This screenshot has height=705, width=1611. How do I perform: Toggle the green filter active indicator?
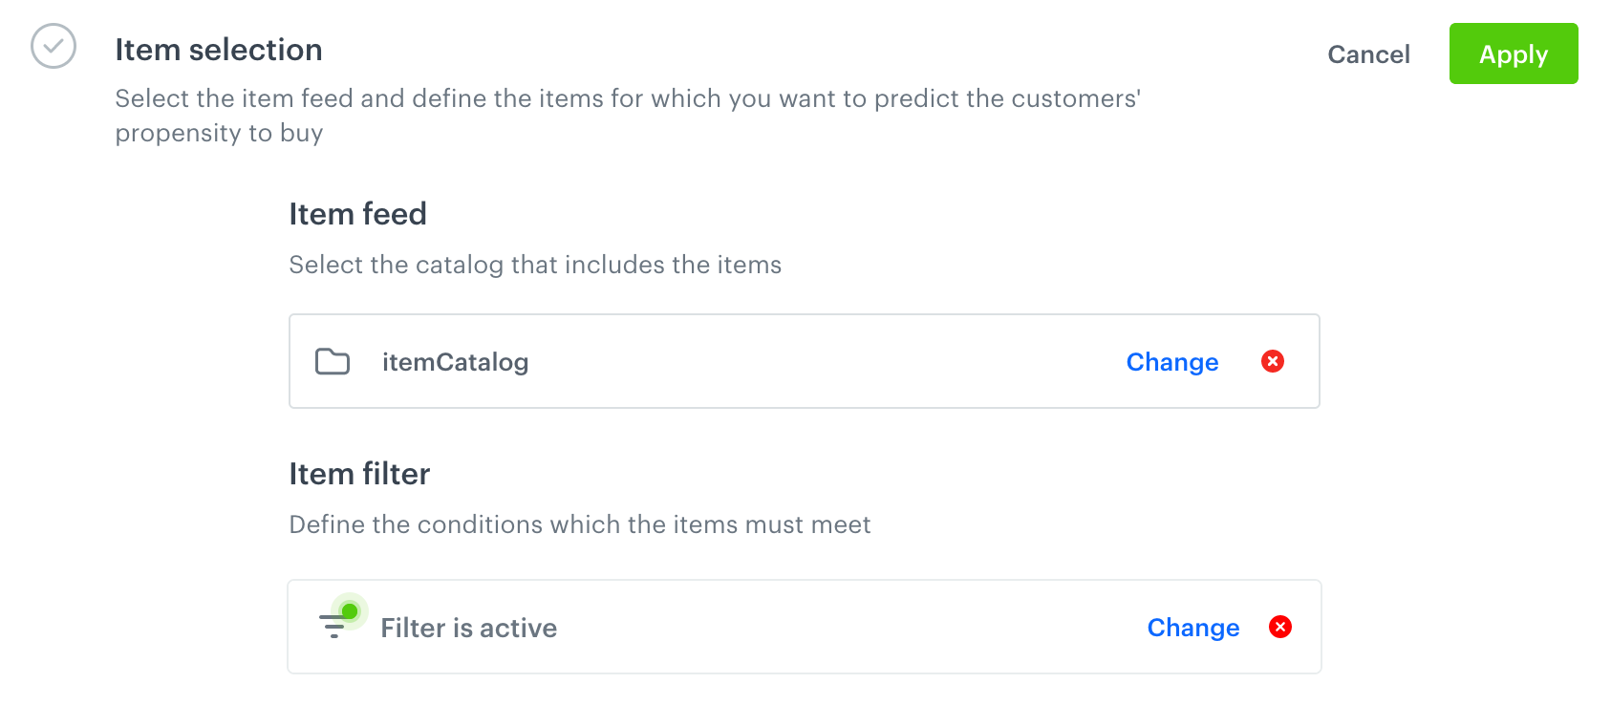pos(350,609)
